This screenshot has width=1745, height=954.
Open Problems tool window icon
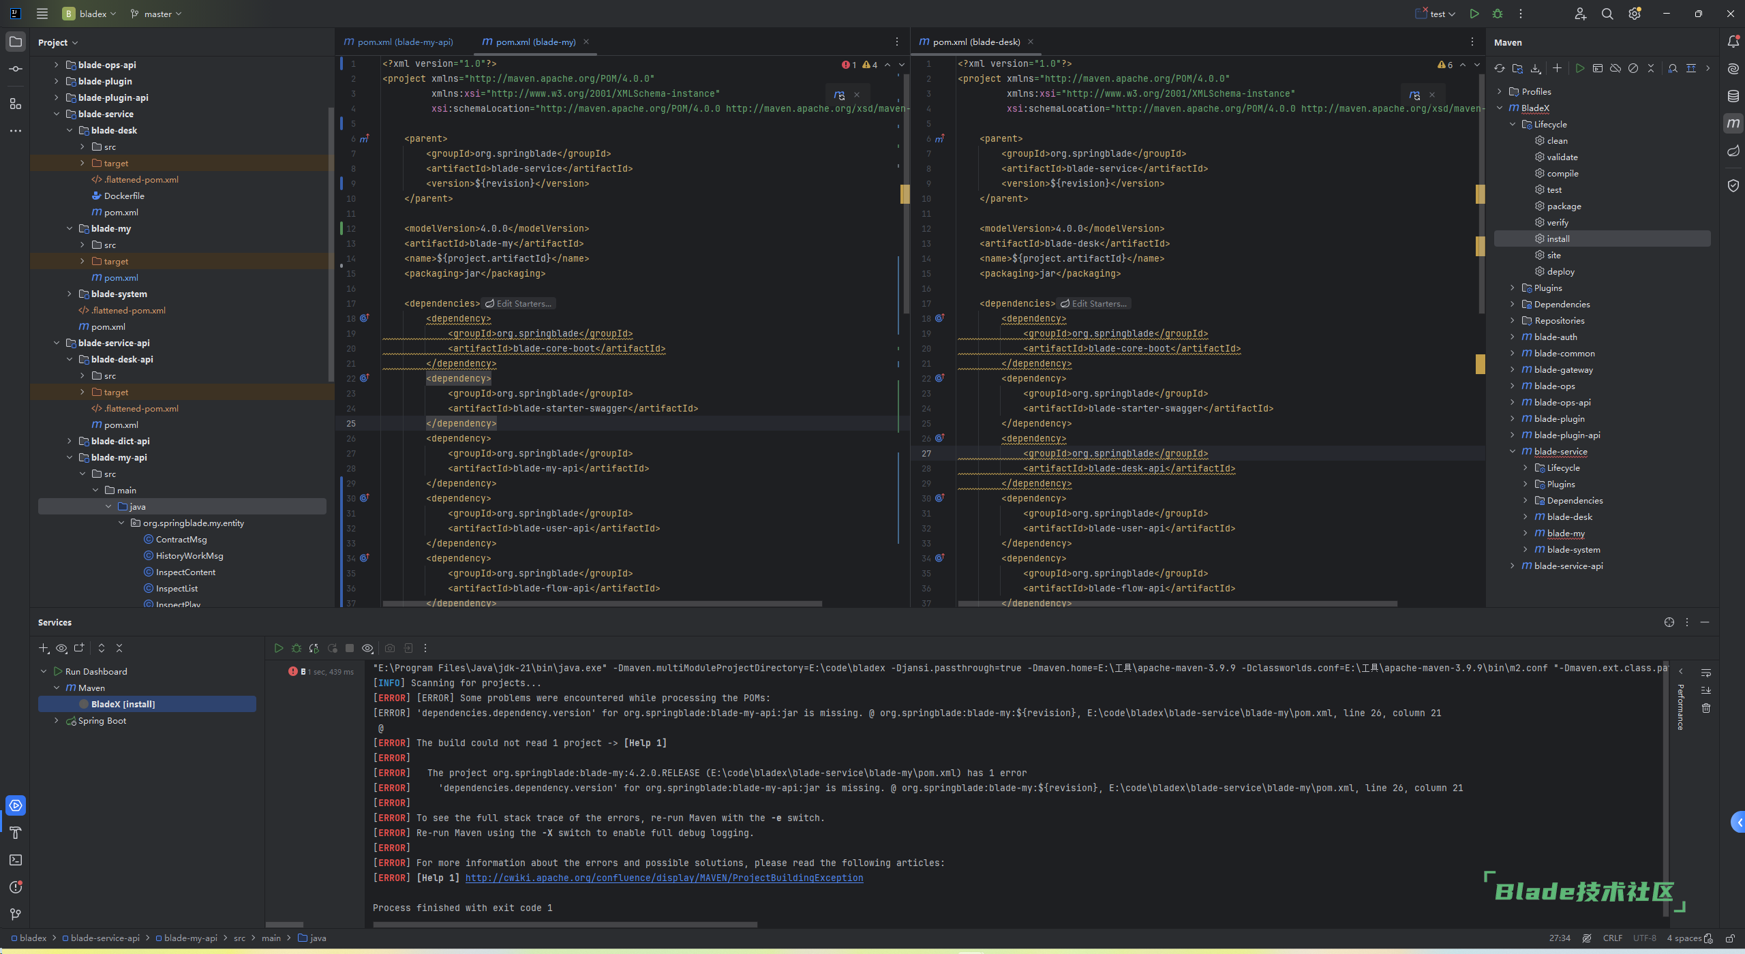[16, 887]
